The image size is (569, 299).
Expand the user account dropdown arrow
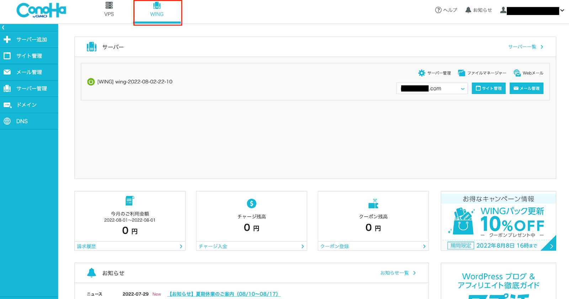[x=562, y=10]
